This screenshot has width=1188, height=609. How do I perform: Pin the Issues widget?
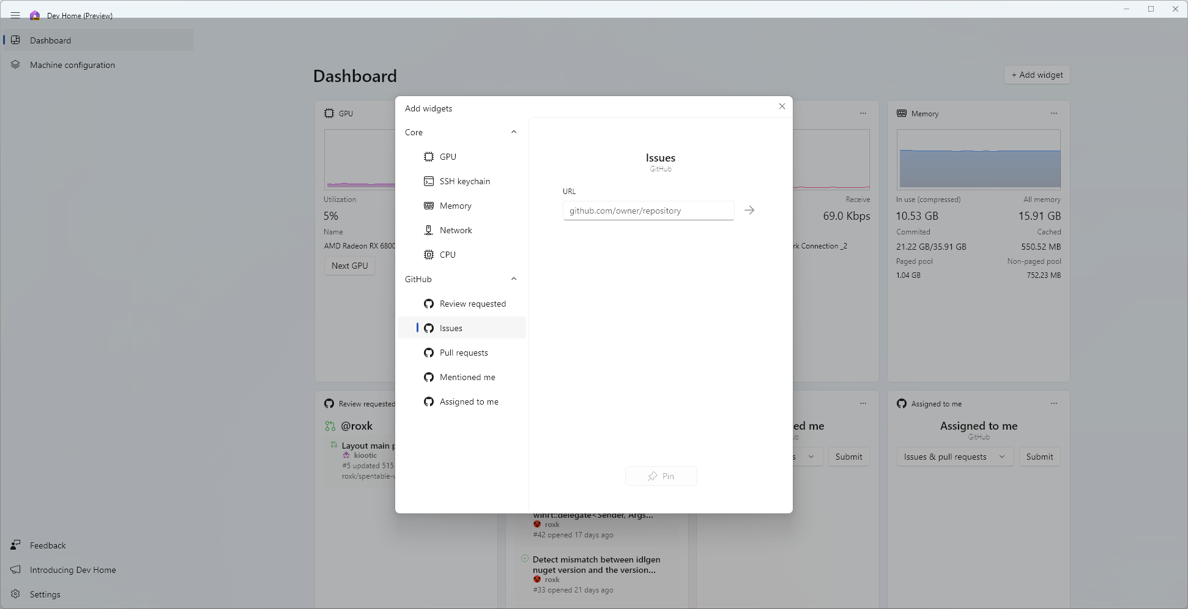(661, 476)
